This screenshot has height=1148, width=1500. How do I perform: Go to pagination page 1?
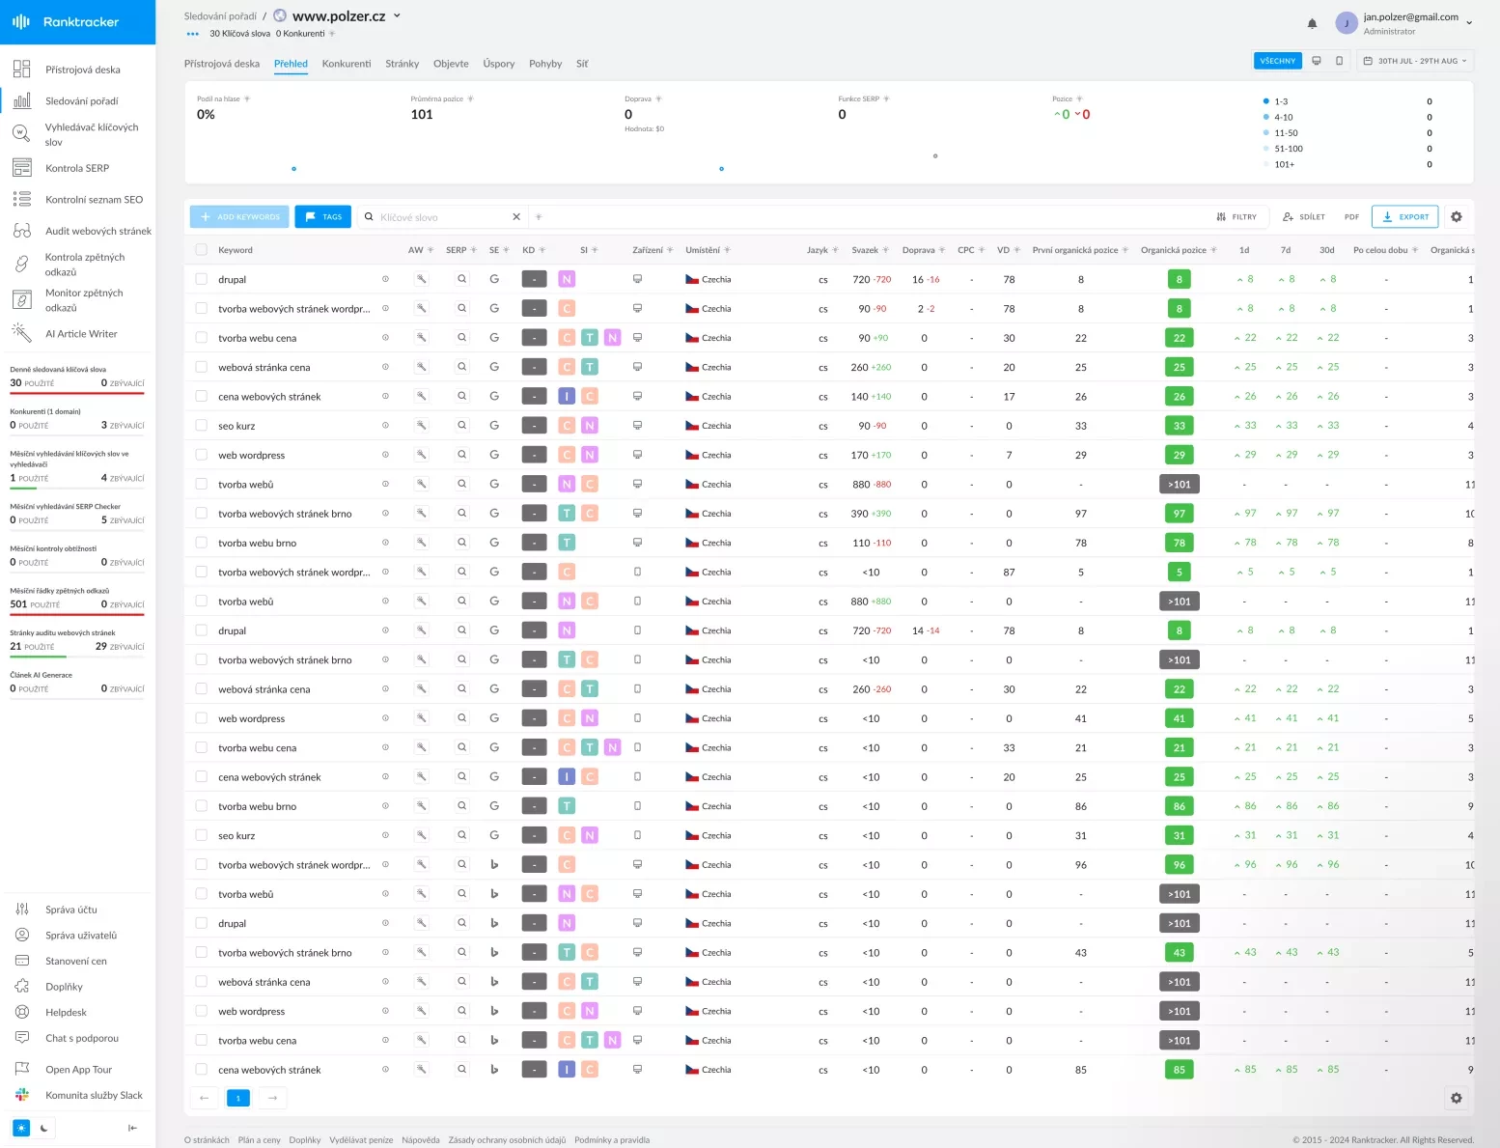pos(238,1098)
